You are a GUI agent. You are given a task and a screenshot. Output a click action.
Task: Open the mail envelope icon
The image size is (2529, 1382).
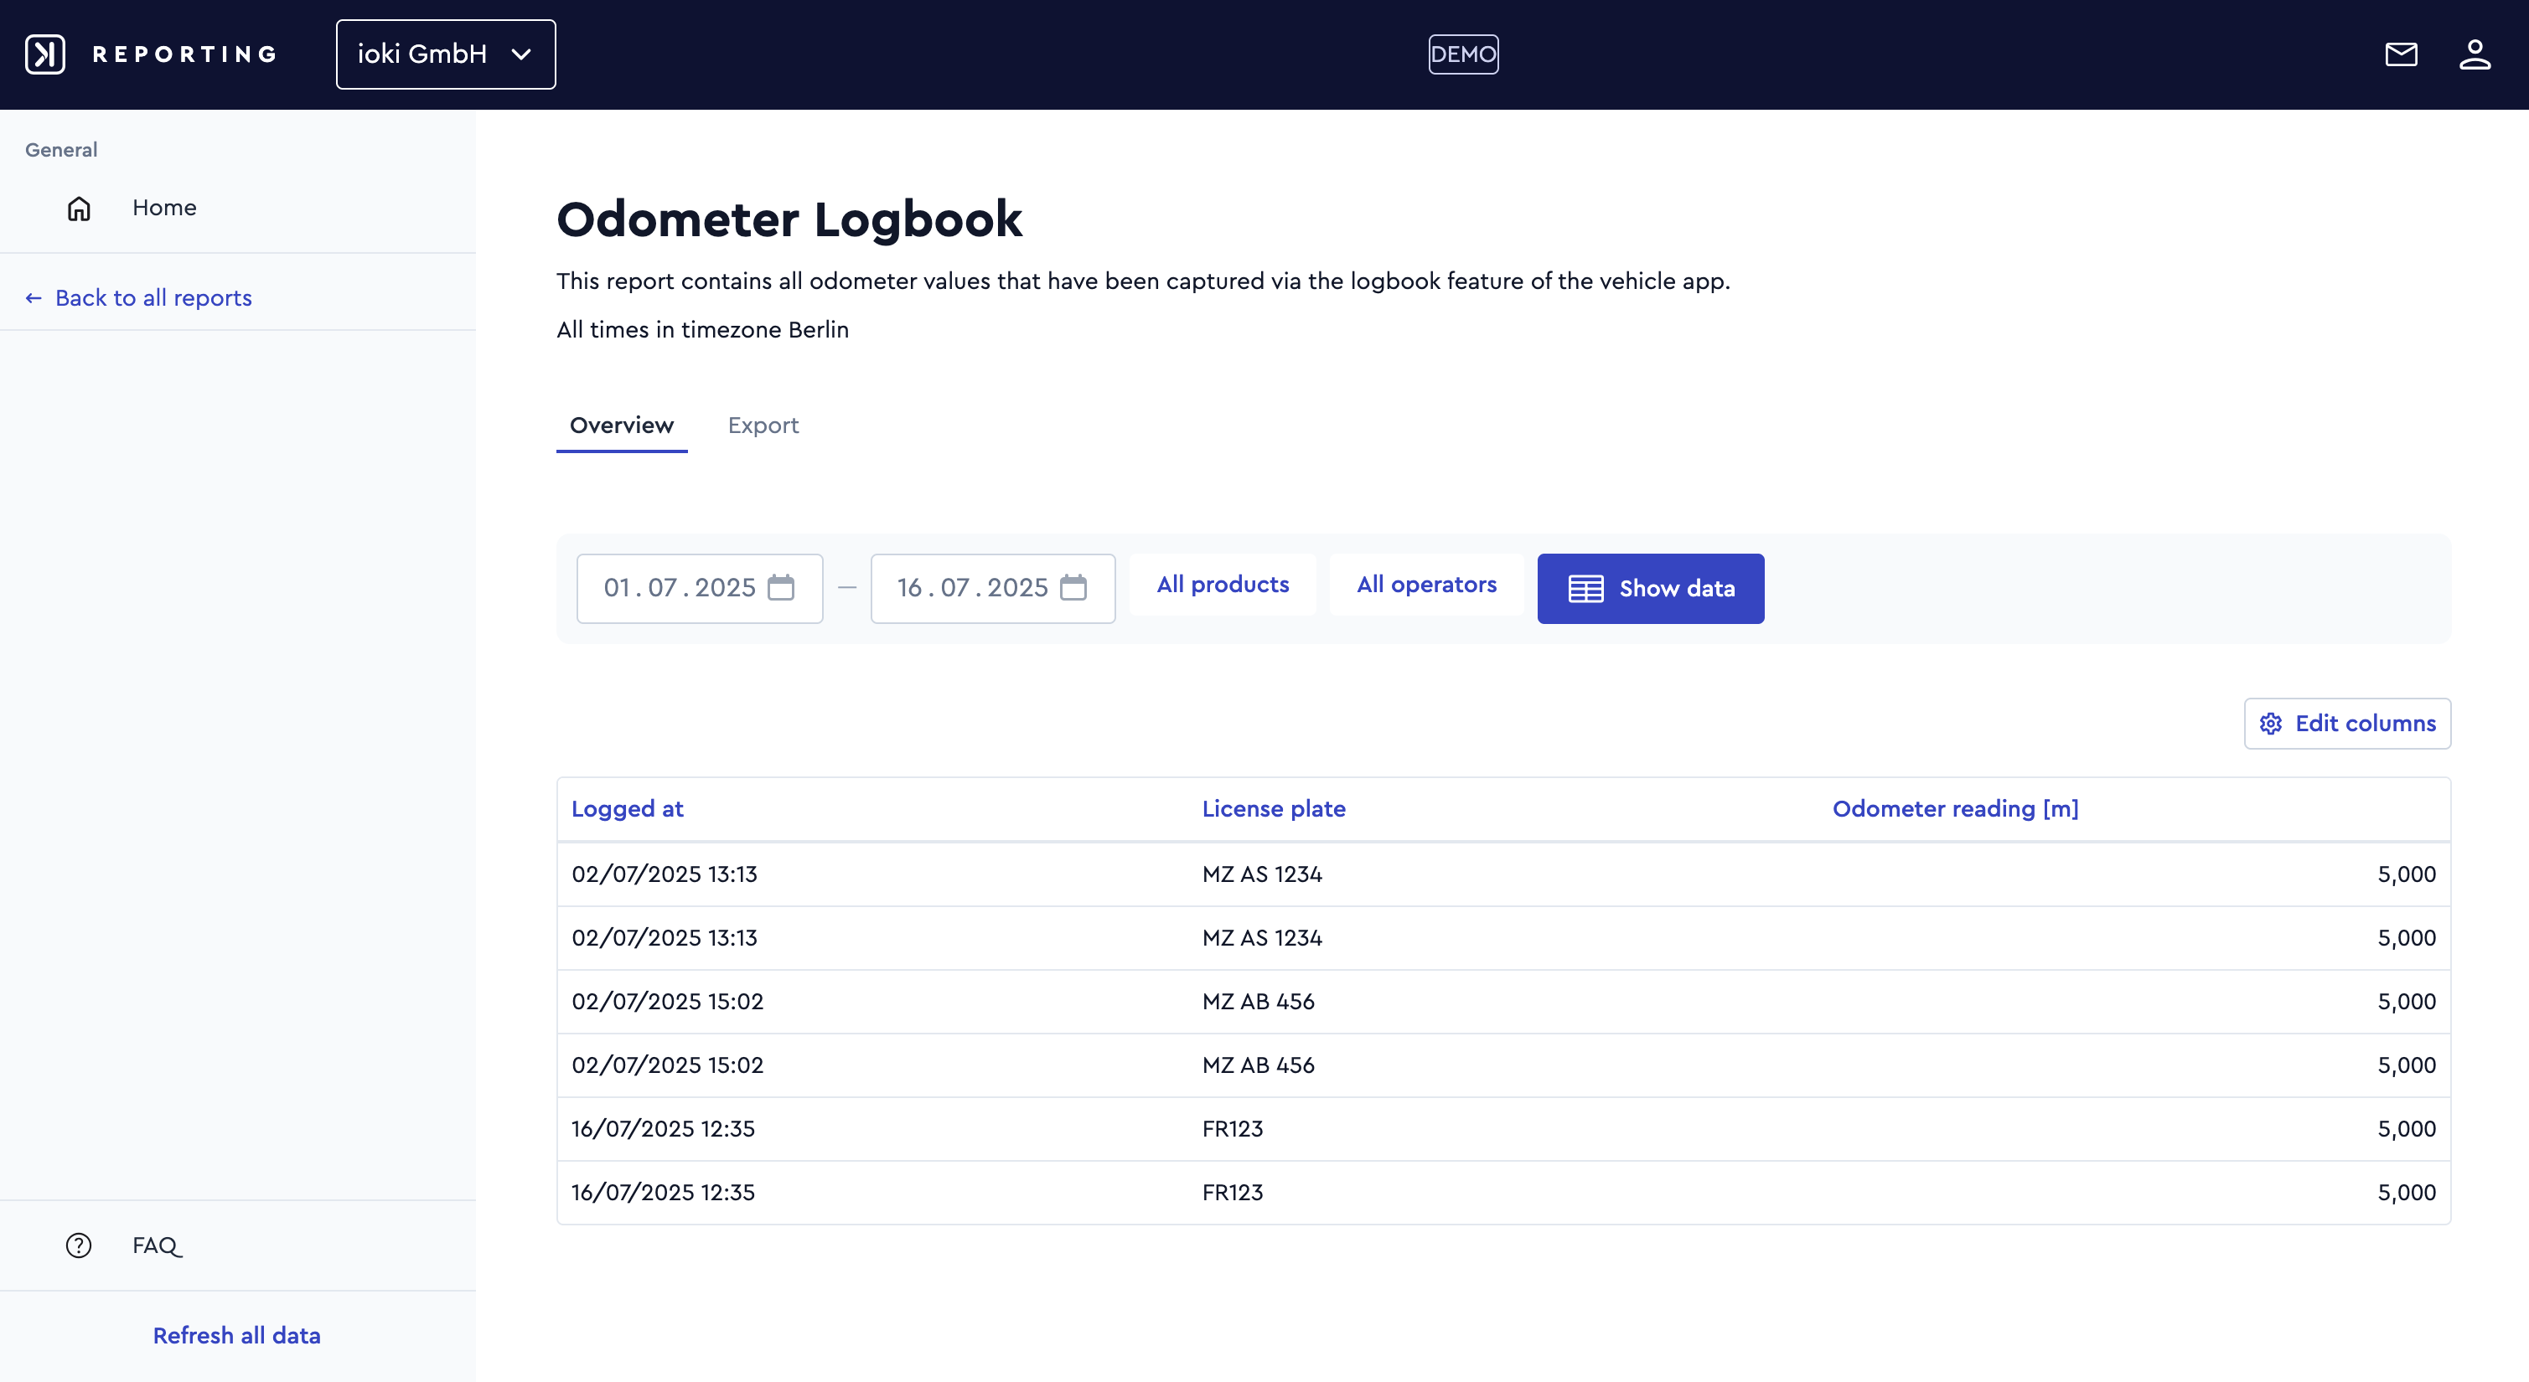[2402, 54]
